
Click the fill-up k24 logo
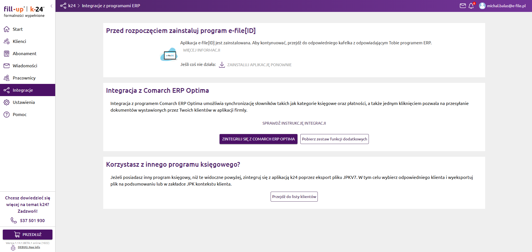24,12
